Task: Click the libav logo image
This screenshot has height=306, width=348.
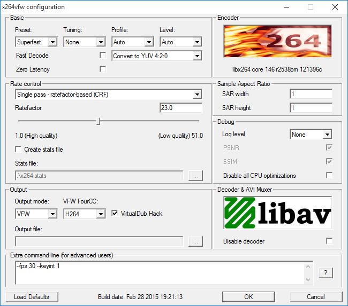Action: [x=278, y=213]
